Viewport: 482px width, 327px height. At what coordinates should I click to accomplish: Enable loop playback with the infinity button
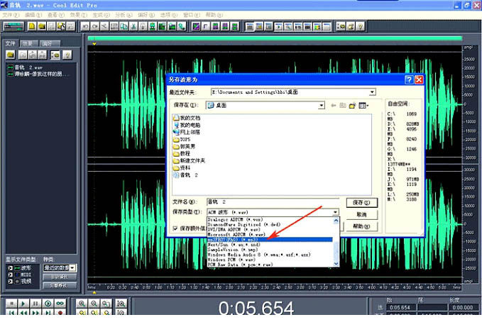(60, 304)
